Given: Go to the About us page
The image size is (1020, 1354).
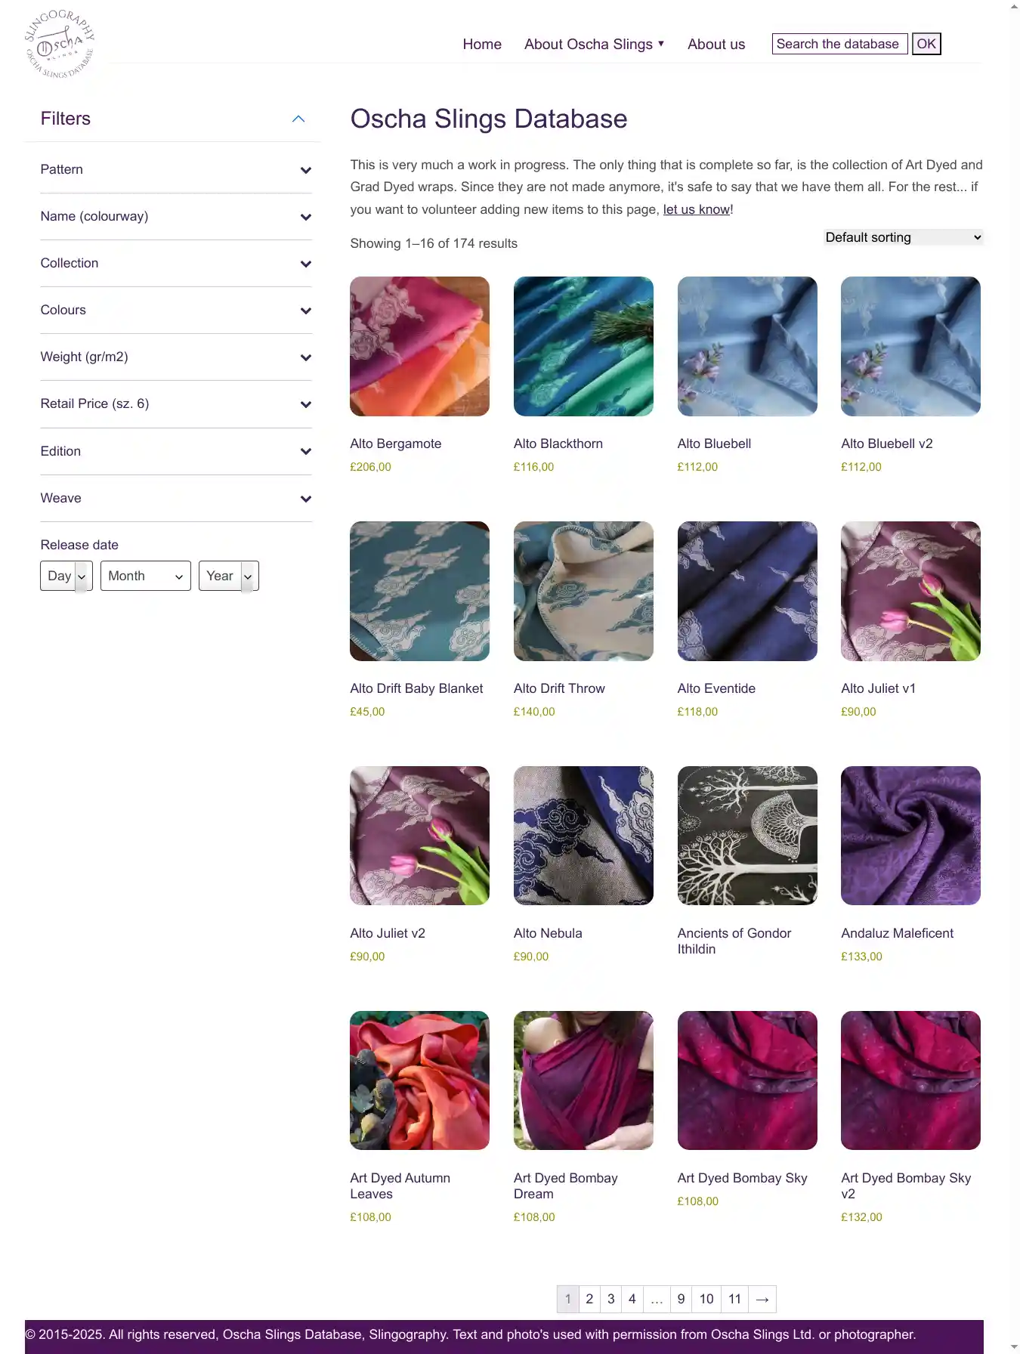Looking at the screenshot, I should [x=716, y=45].
